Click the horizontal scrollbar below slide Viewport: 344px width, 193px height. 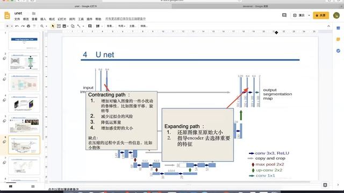180,182
